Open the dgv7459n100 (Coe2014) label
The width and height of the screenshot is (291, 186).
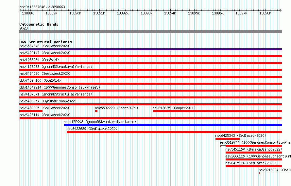[x=40, y=80]
